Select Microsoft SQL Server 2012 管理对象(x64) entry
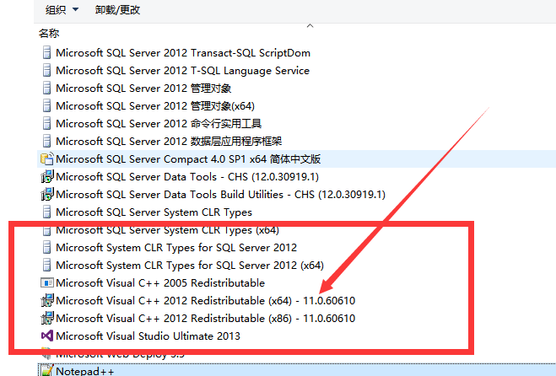This screenshot has height=376, width=556. (x=155, y=105)
